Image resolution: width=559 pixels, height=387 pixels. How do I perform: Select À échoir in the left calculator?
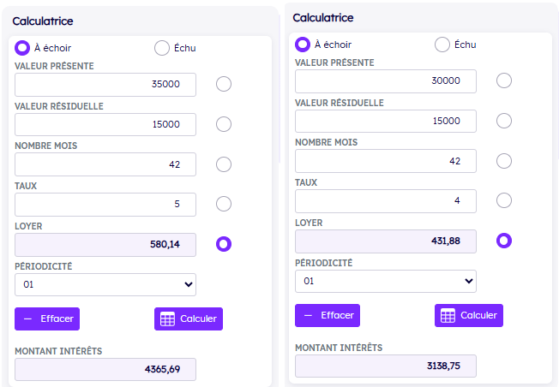click(x=22, y=48)
